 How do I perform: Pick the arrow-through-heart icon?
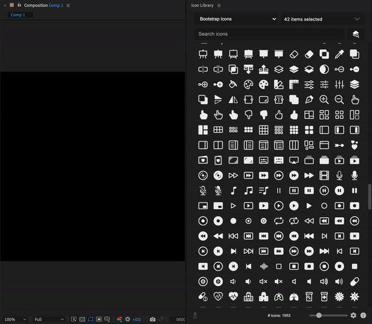pyautogui.click(x=339, y=145)
